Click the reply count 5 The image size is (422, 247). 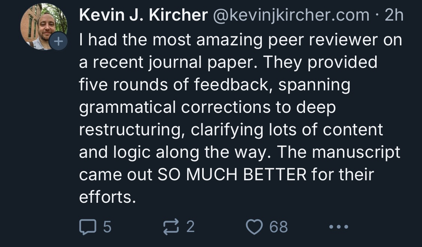coord(107,226)
